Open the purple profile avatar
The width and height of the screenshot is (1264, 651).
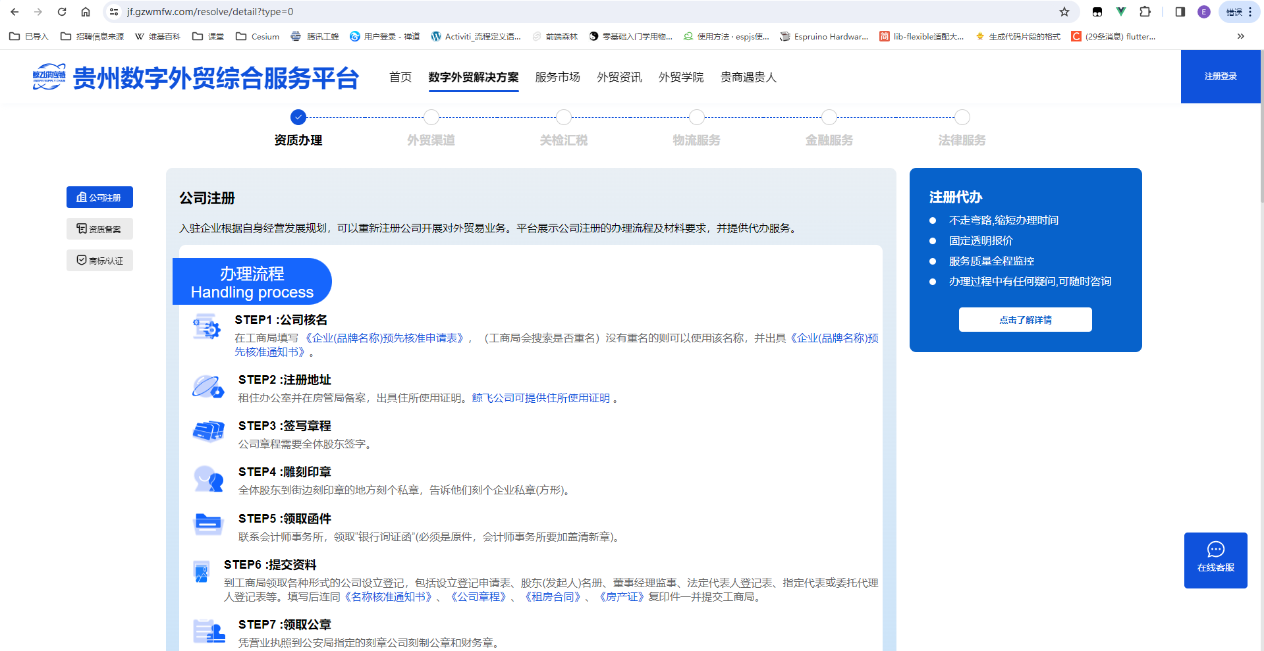[1204, 12]
